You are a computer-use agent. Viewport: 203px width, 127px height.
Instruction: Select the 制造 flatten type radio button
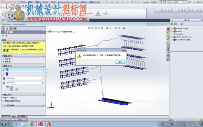pos(3,62)
